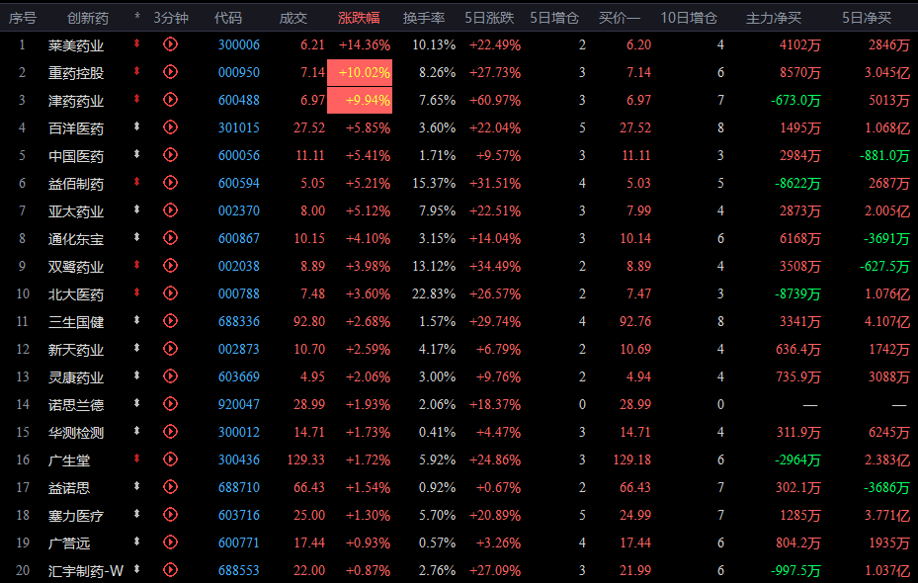
Task: Click the white marker icon beside 通化东宝
Action: 137,238
